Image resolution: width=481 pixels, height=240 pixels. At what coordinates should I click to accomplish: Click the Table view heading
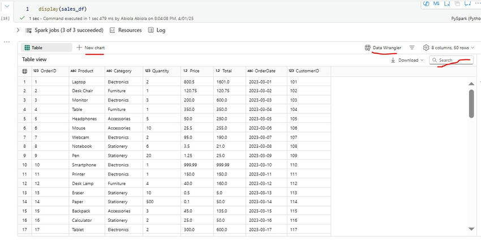pos(35,59)
